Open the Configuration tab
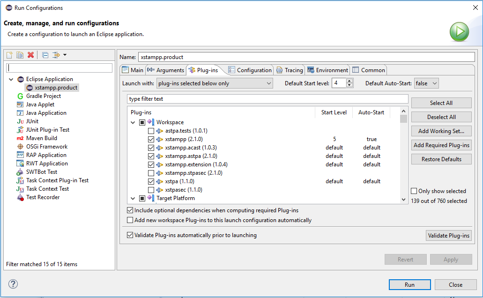The width and height of the screenshot is (483, 298). 250,70
